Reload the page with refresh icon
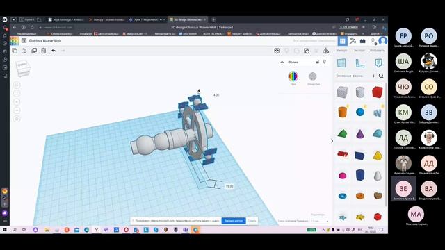Viewport: 445px width, 250px height. pos(32,27)
